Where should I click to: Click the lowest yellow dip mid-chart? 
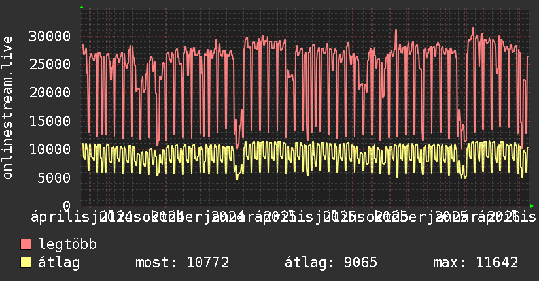(x=237, y=178)
